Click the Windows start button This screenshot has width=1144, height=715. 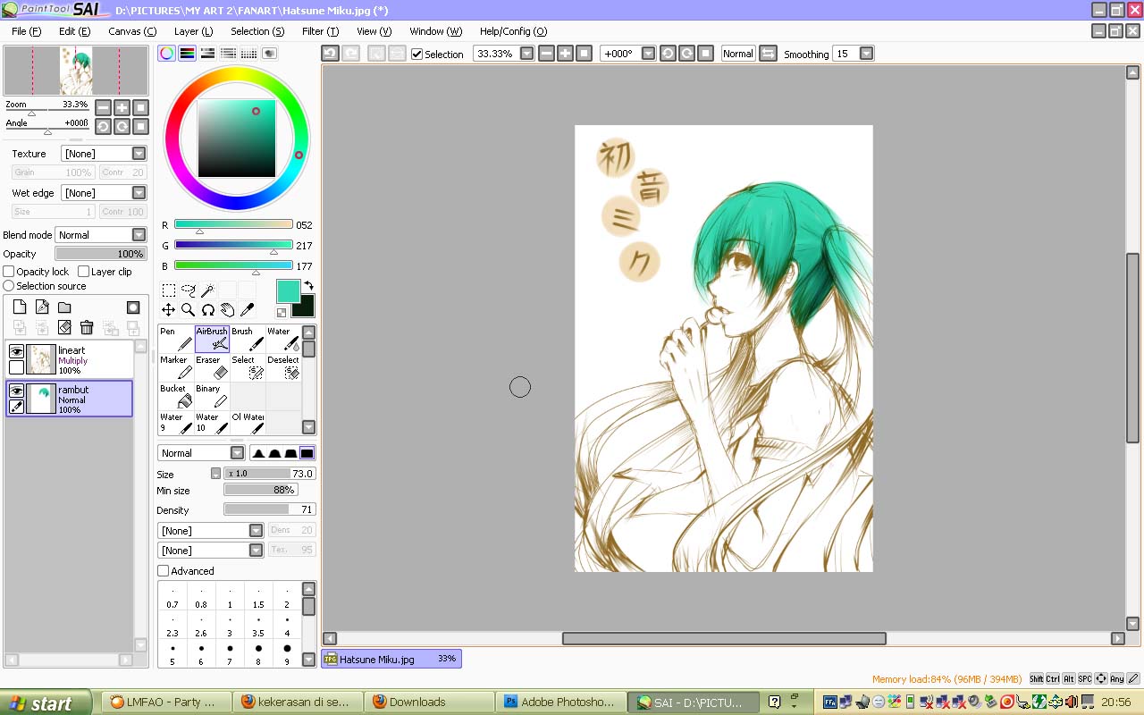pyautogui.click(x=46, y=702)
